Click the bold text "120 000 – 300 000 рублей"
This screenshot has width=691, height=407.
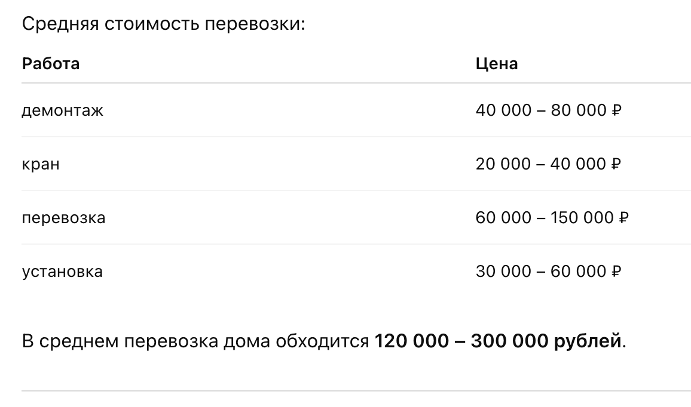(x=498, y=342)
